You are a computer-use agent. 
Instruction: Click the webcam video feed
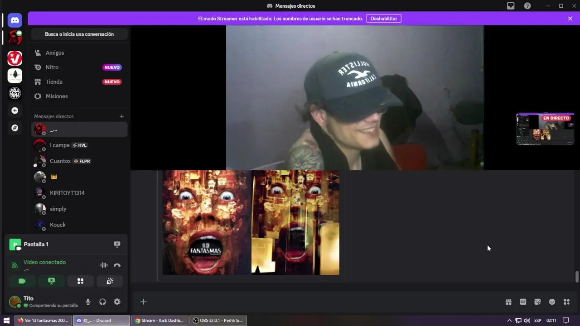coord(355,98)
